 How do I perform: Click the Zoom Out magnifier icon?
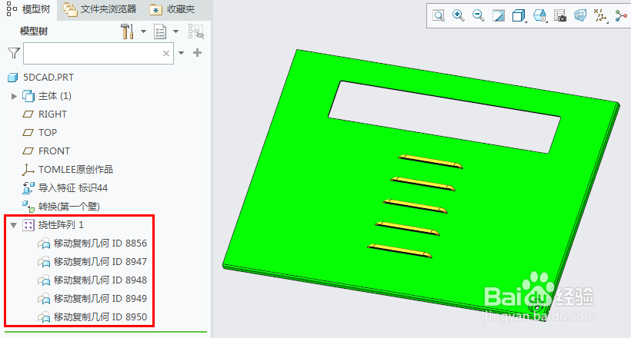click(479, 15)
